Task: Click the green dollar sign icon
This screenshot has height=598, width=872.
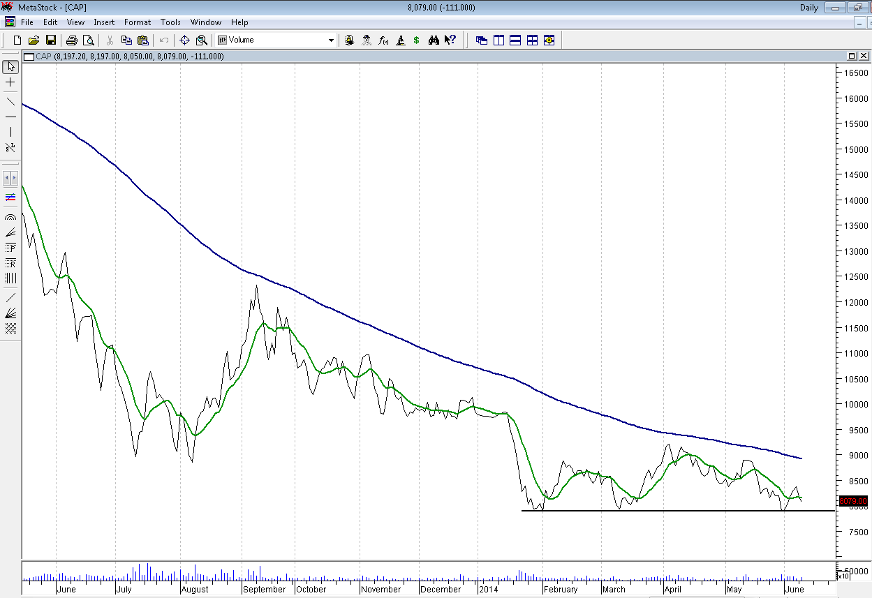Action: (x=417, y=40)
